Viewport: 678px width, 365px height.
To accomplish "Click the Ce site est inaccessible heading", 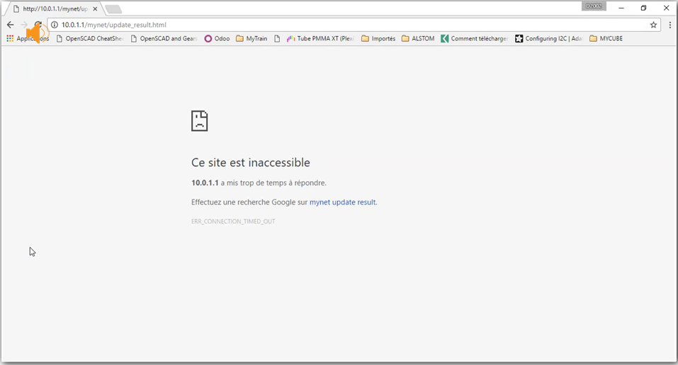I will click(x=251, y=163).
